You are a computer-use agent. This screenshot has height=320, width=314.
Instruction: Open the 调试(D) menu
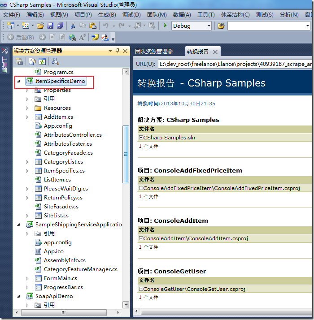point(131,15)
